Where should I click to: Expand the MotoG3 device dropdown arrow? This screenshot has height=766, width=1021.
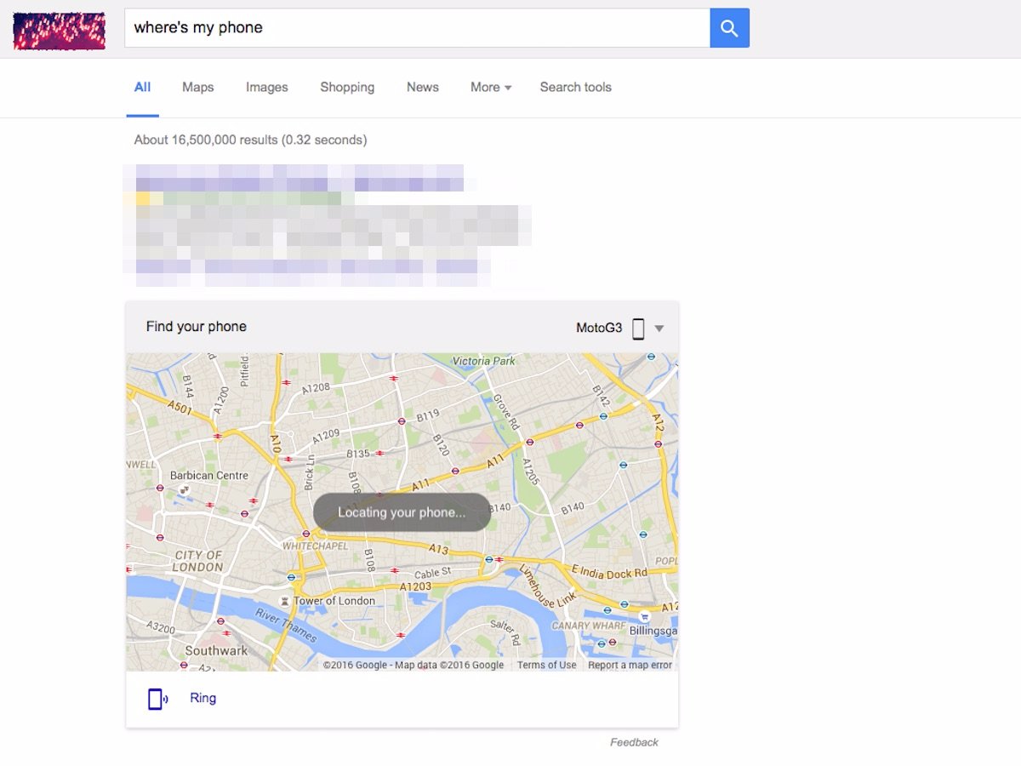click(659, 329)
